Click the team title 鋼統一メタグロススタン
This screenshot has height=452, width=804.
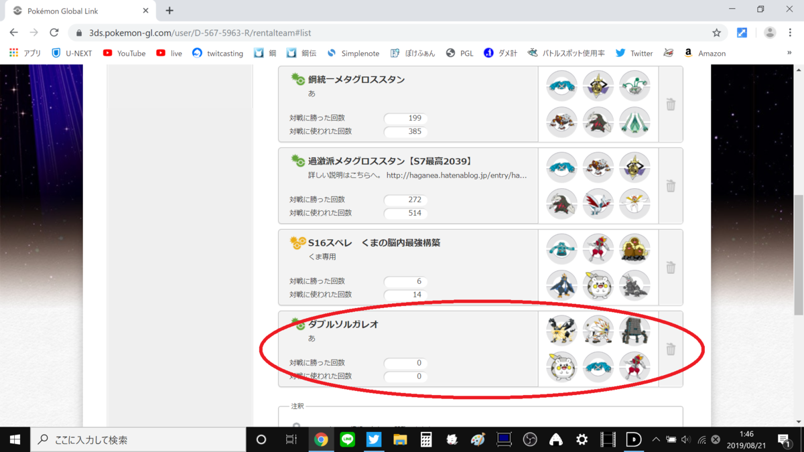click(356, 80)
